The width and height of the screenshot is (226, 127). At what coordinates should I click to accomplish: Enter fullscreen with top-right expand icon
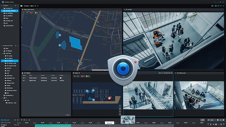coord(223,6)
